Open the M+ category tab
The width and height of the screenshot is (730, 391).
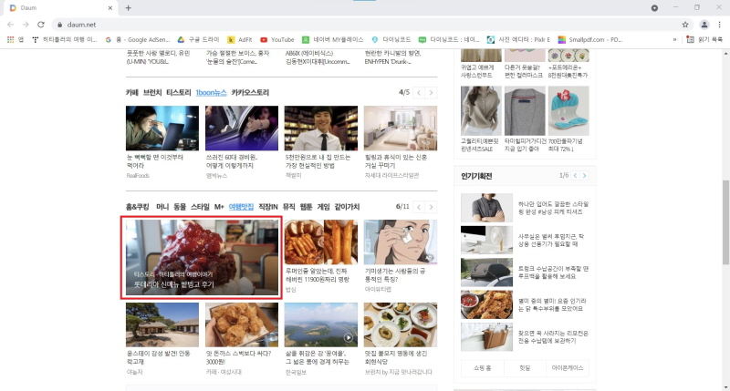219,207
